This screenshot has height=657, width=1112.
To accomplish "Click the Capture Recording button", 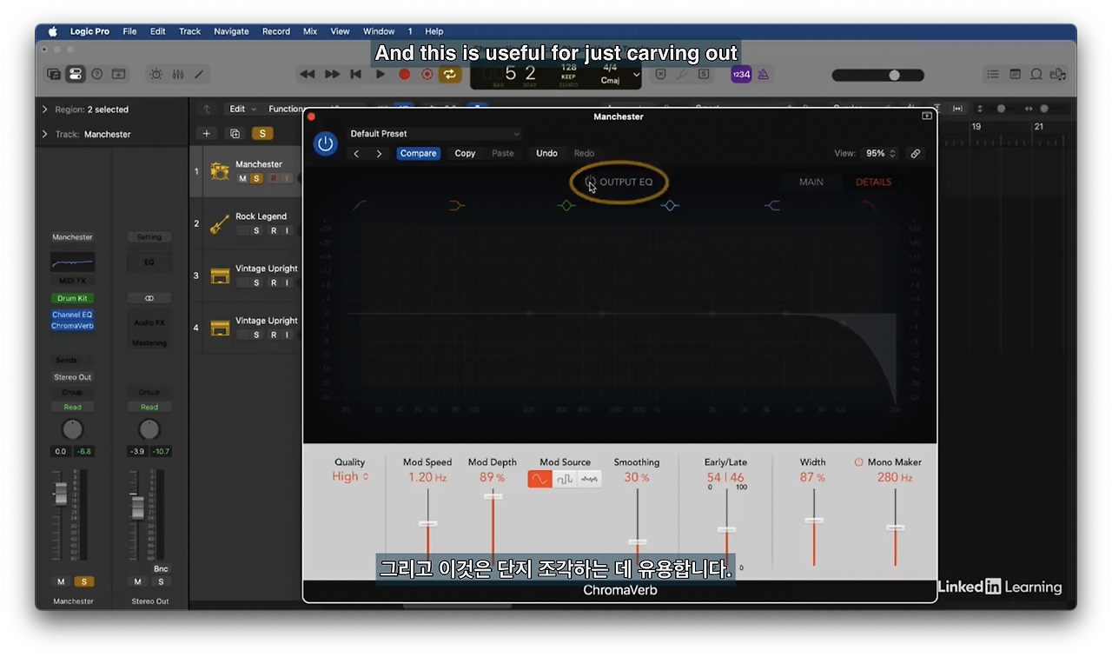I will click(427, 75).
